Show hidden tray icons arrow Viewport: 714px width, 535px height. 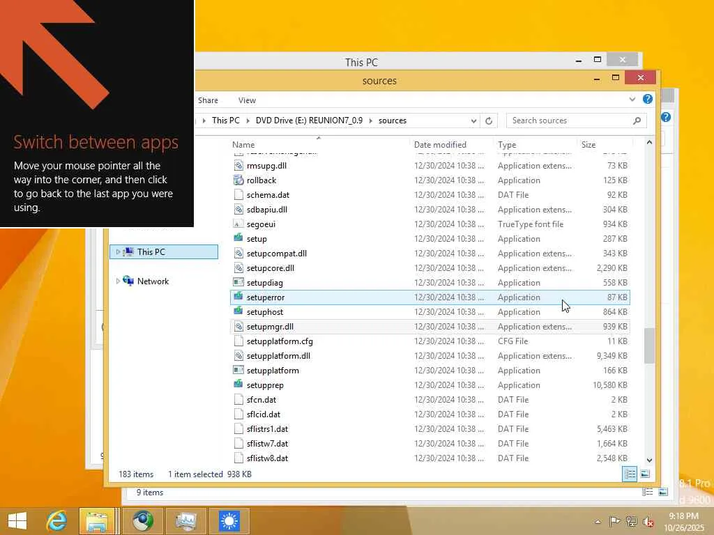598,522
